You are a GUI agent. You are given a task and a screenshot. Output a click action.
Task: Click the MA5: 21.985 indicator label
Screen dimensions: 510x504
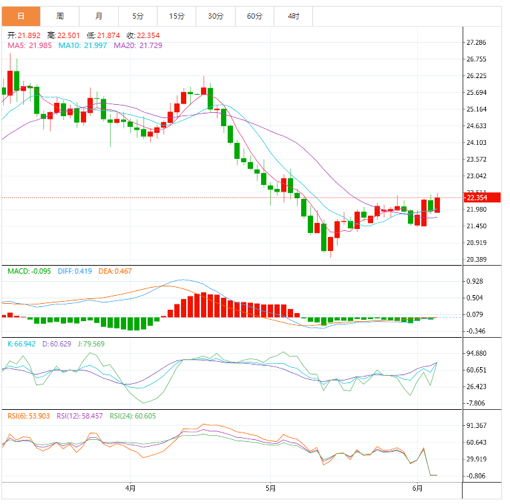point(29,45)
